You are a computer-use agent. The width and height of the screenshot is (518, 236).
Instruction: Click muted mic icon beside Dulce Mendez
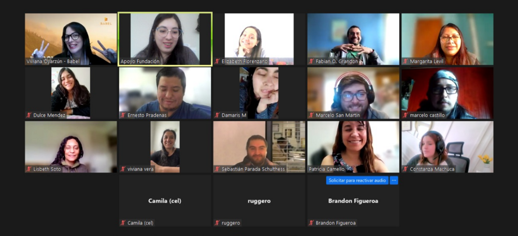[x=28, y=115]
